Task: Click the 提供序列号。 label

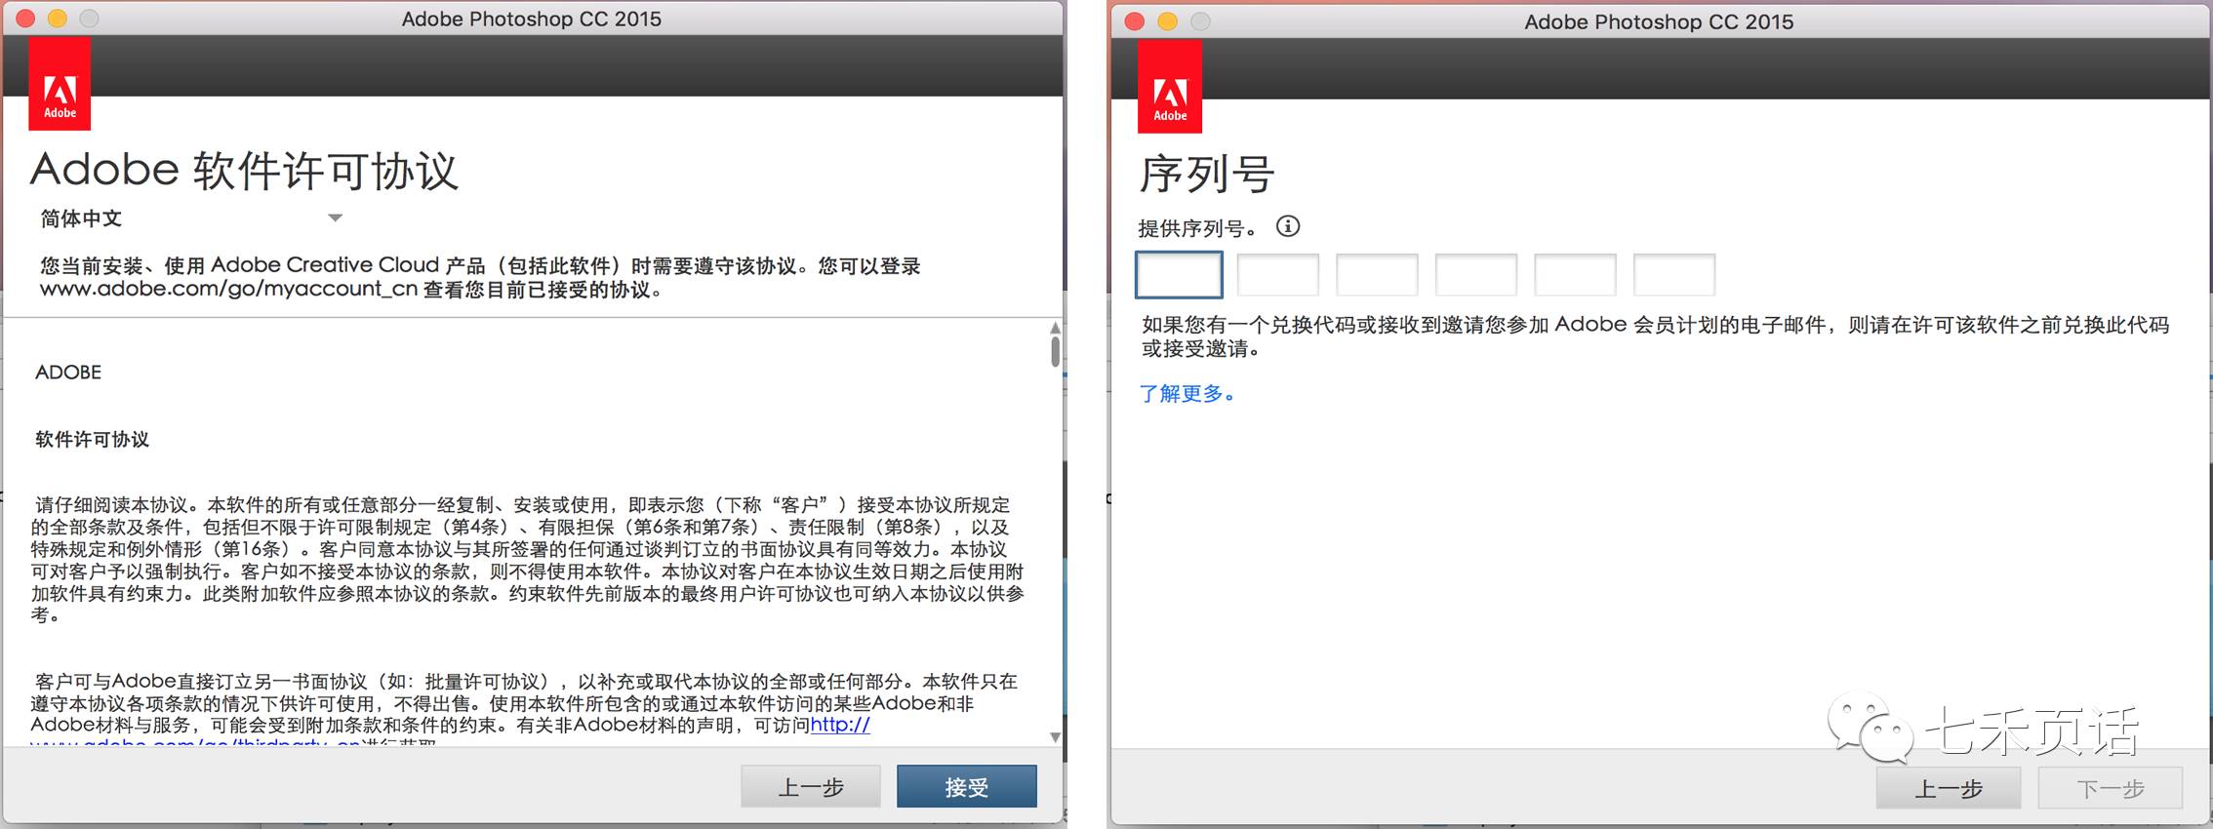Action: tap(1197, 228)
